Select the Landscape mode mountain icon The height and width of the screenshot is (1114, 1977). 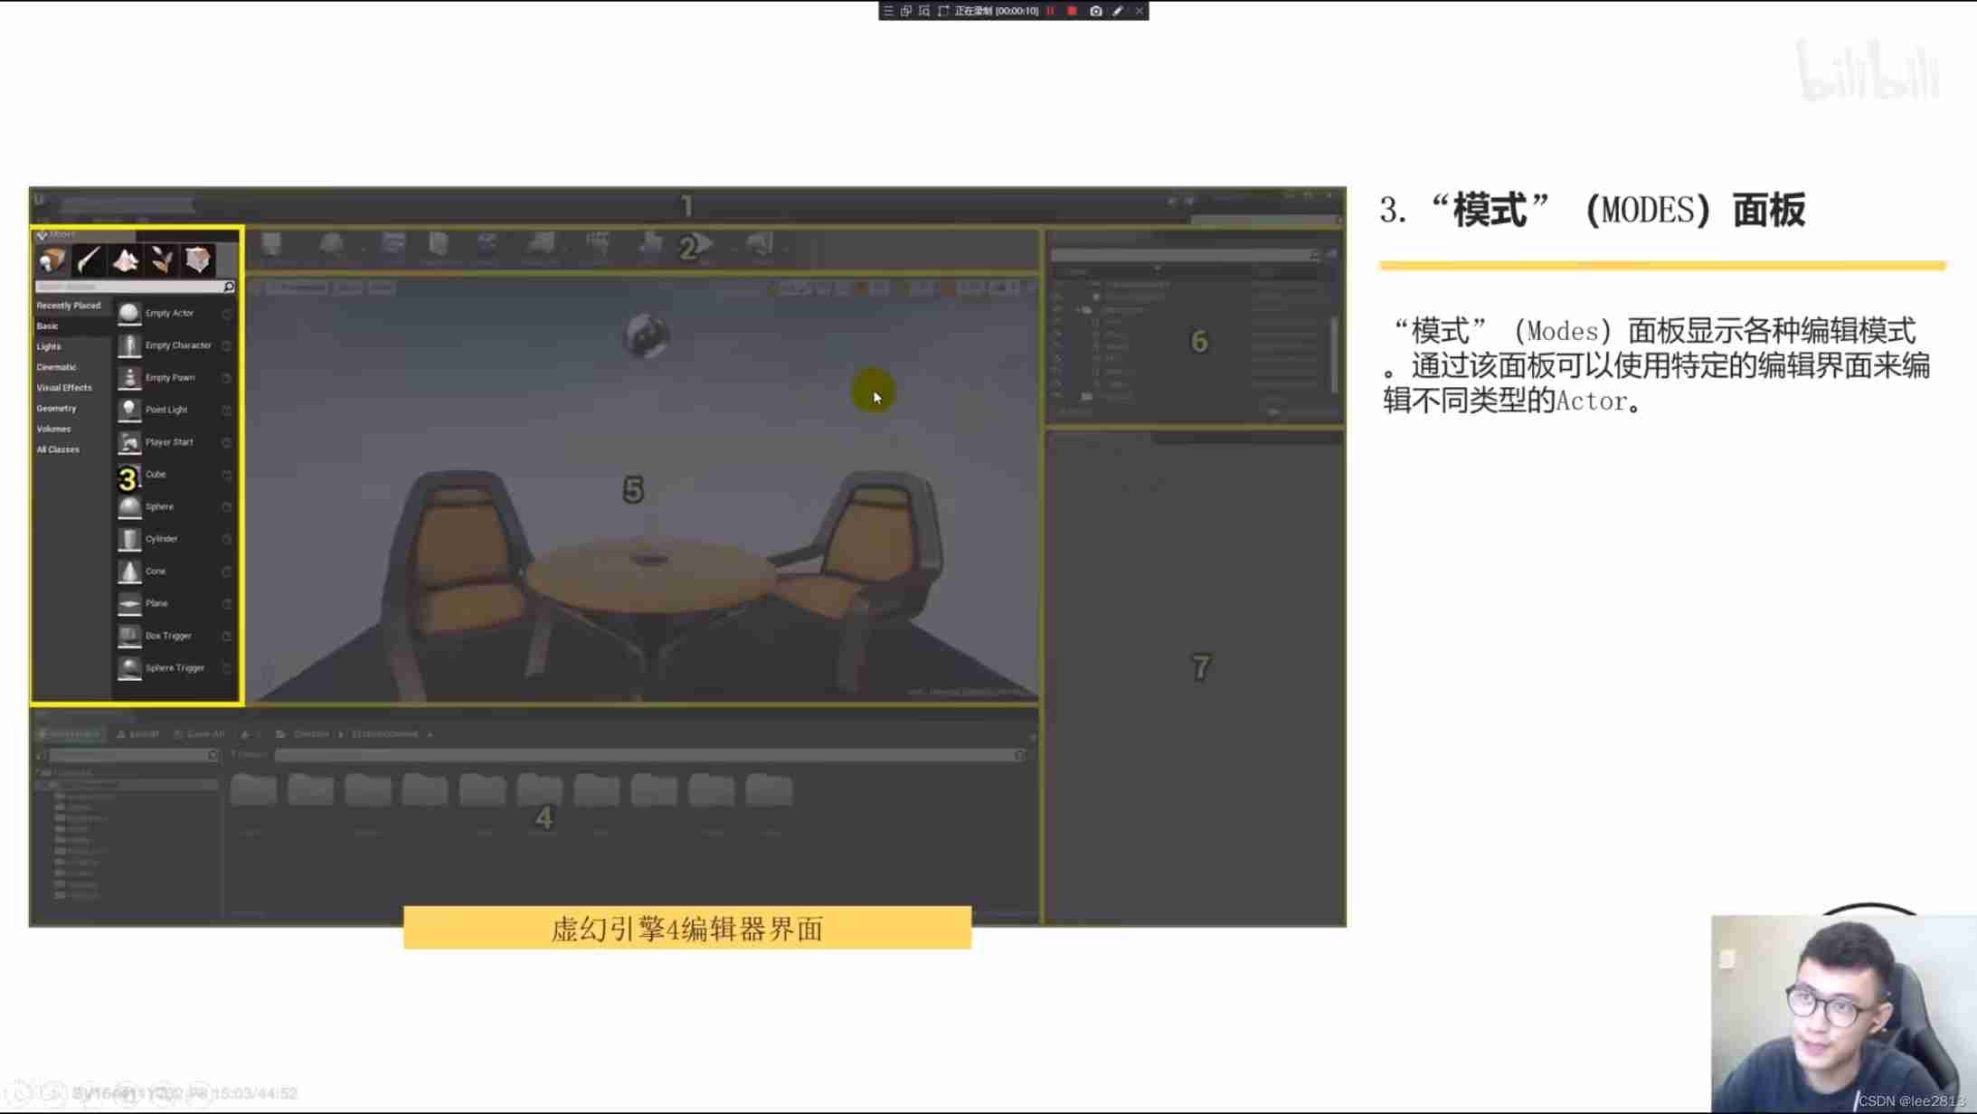coord(125,260)
